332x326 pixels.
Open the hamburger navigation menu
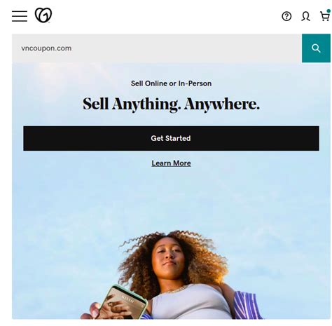[20, 16]
